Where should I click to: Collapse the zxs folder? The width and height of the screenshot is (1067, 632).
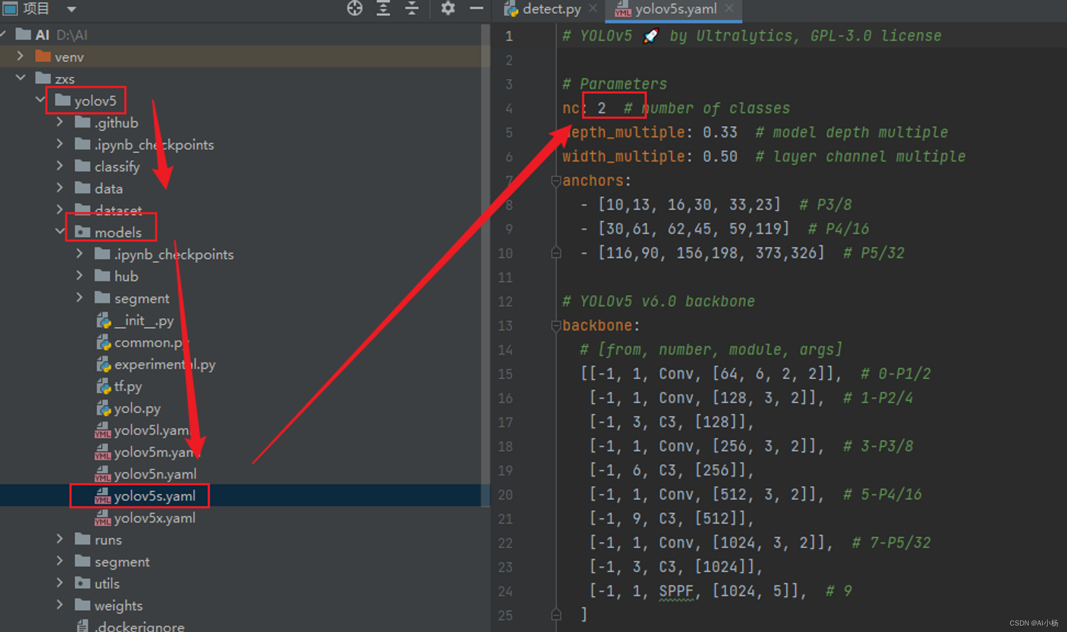click(x=20, y=78)
